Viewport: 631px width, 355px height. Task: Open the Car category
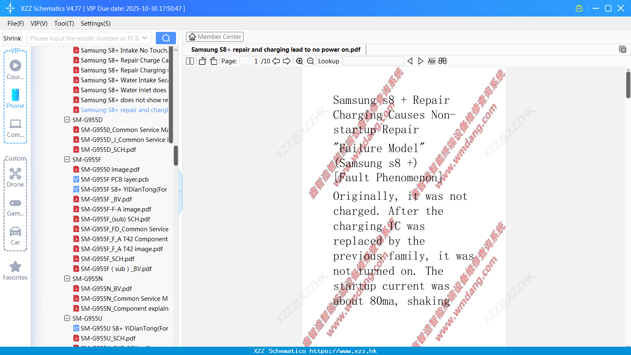pyautogui.click(x=15, y=236)
